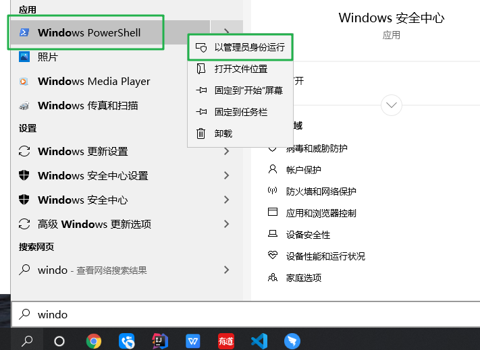Click the 应用和浏览器控制 window icon

point(273,212)
